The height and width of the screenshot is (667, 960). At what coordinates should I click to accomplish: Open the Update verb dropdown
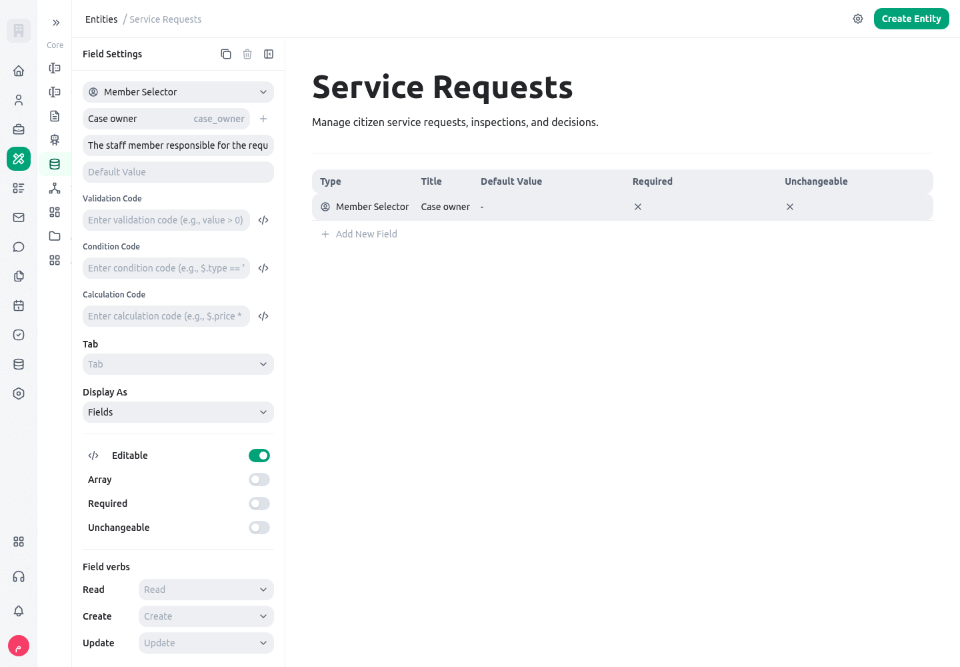tap(206, 643)
